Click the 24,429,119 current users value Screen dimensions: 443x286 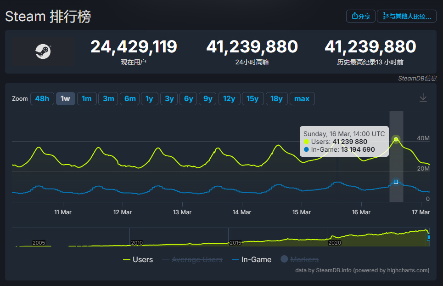pos(134,47)
